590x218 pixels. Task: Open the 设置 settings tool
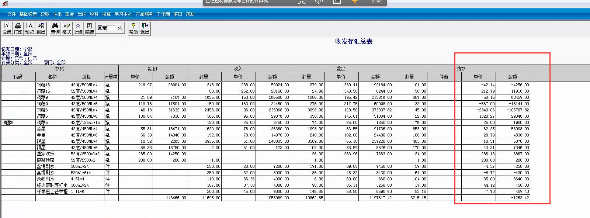click(7, 28)
